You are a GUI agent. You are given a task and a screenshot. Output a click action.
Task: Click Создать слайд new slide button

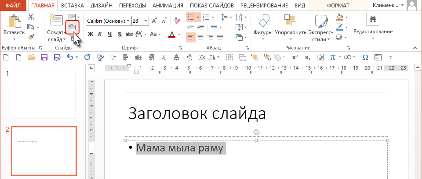pos(56,27)
